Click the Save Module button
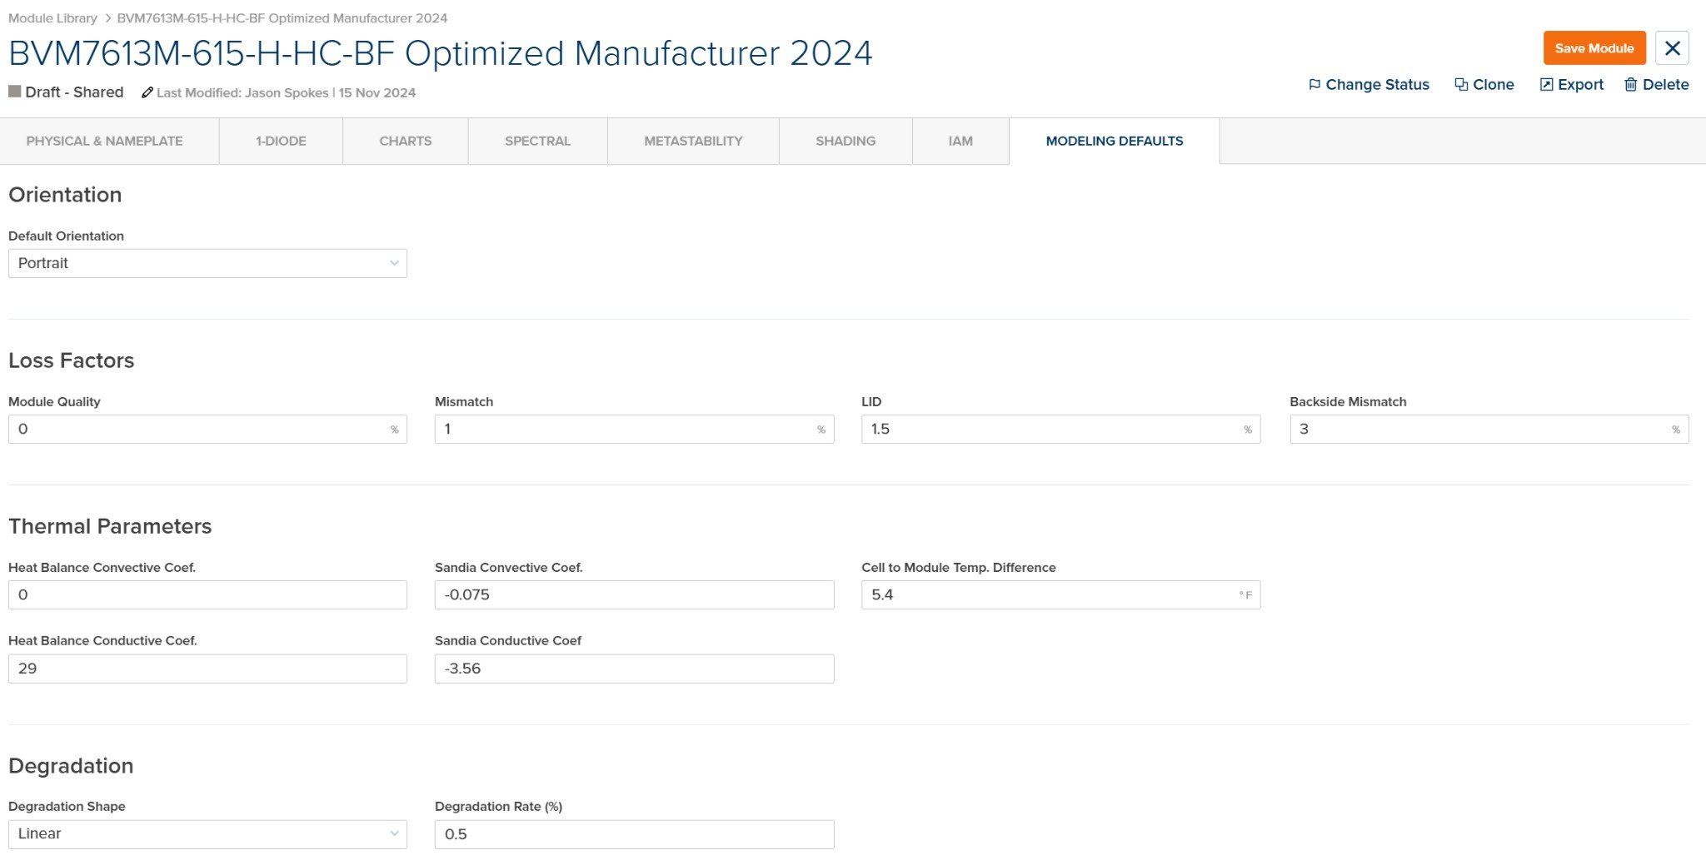The image size is (1706, 865). (x=1594, y=48)
